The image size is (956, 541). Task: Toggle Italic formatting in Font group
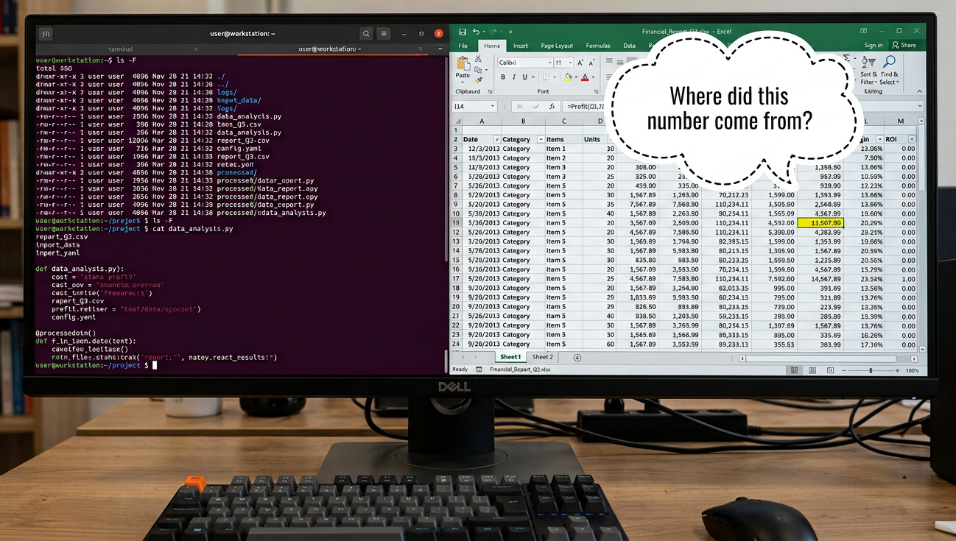pyautogui.click(x=514, y=77)
